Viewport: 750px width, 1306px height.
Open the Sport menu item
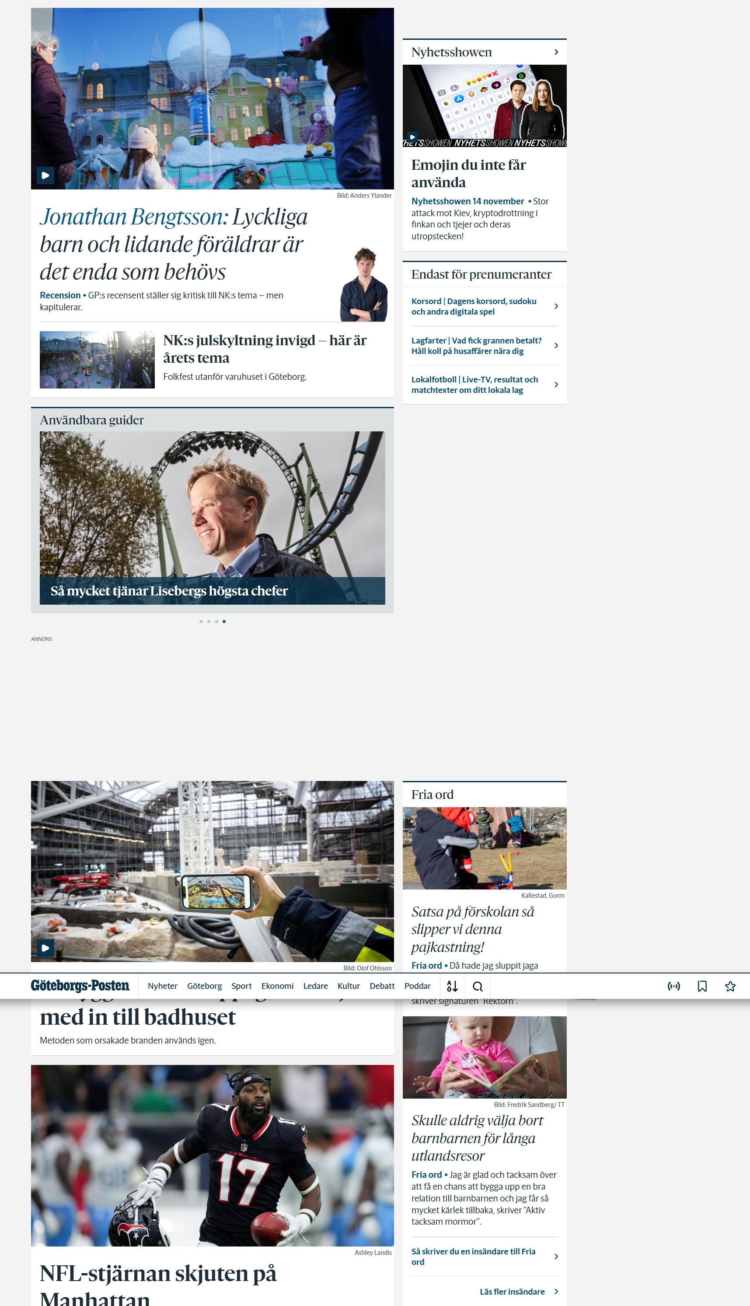[241, 986]
